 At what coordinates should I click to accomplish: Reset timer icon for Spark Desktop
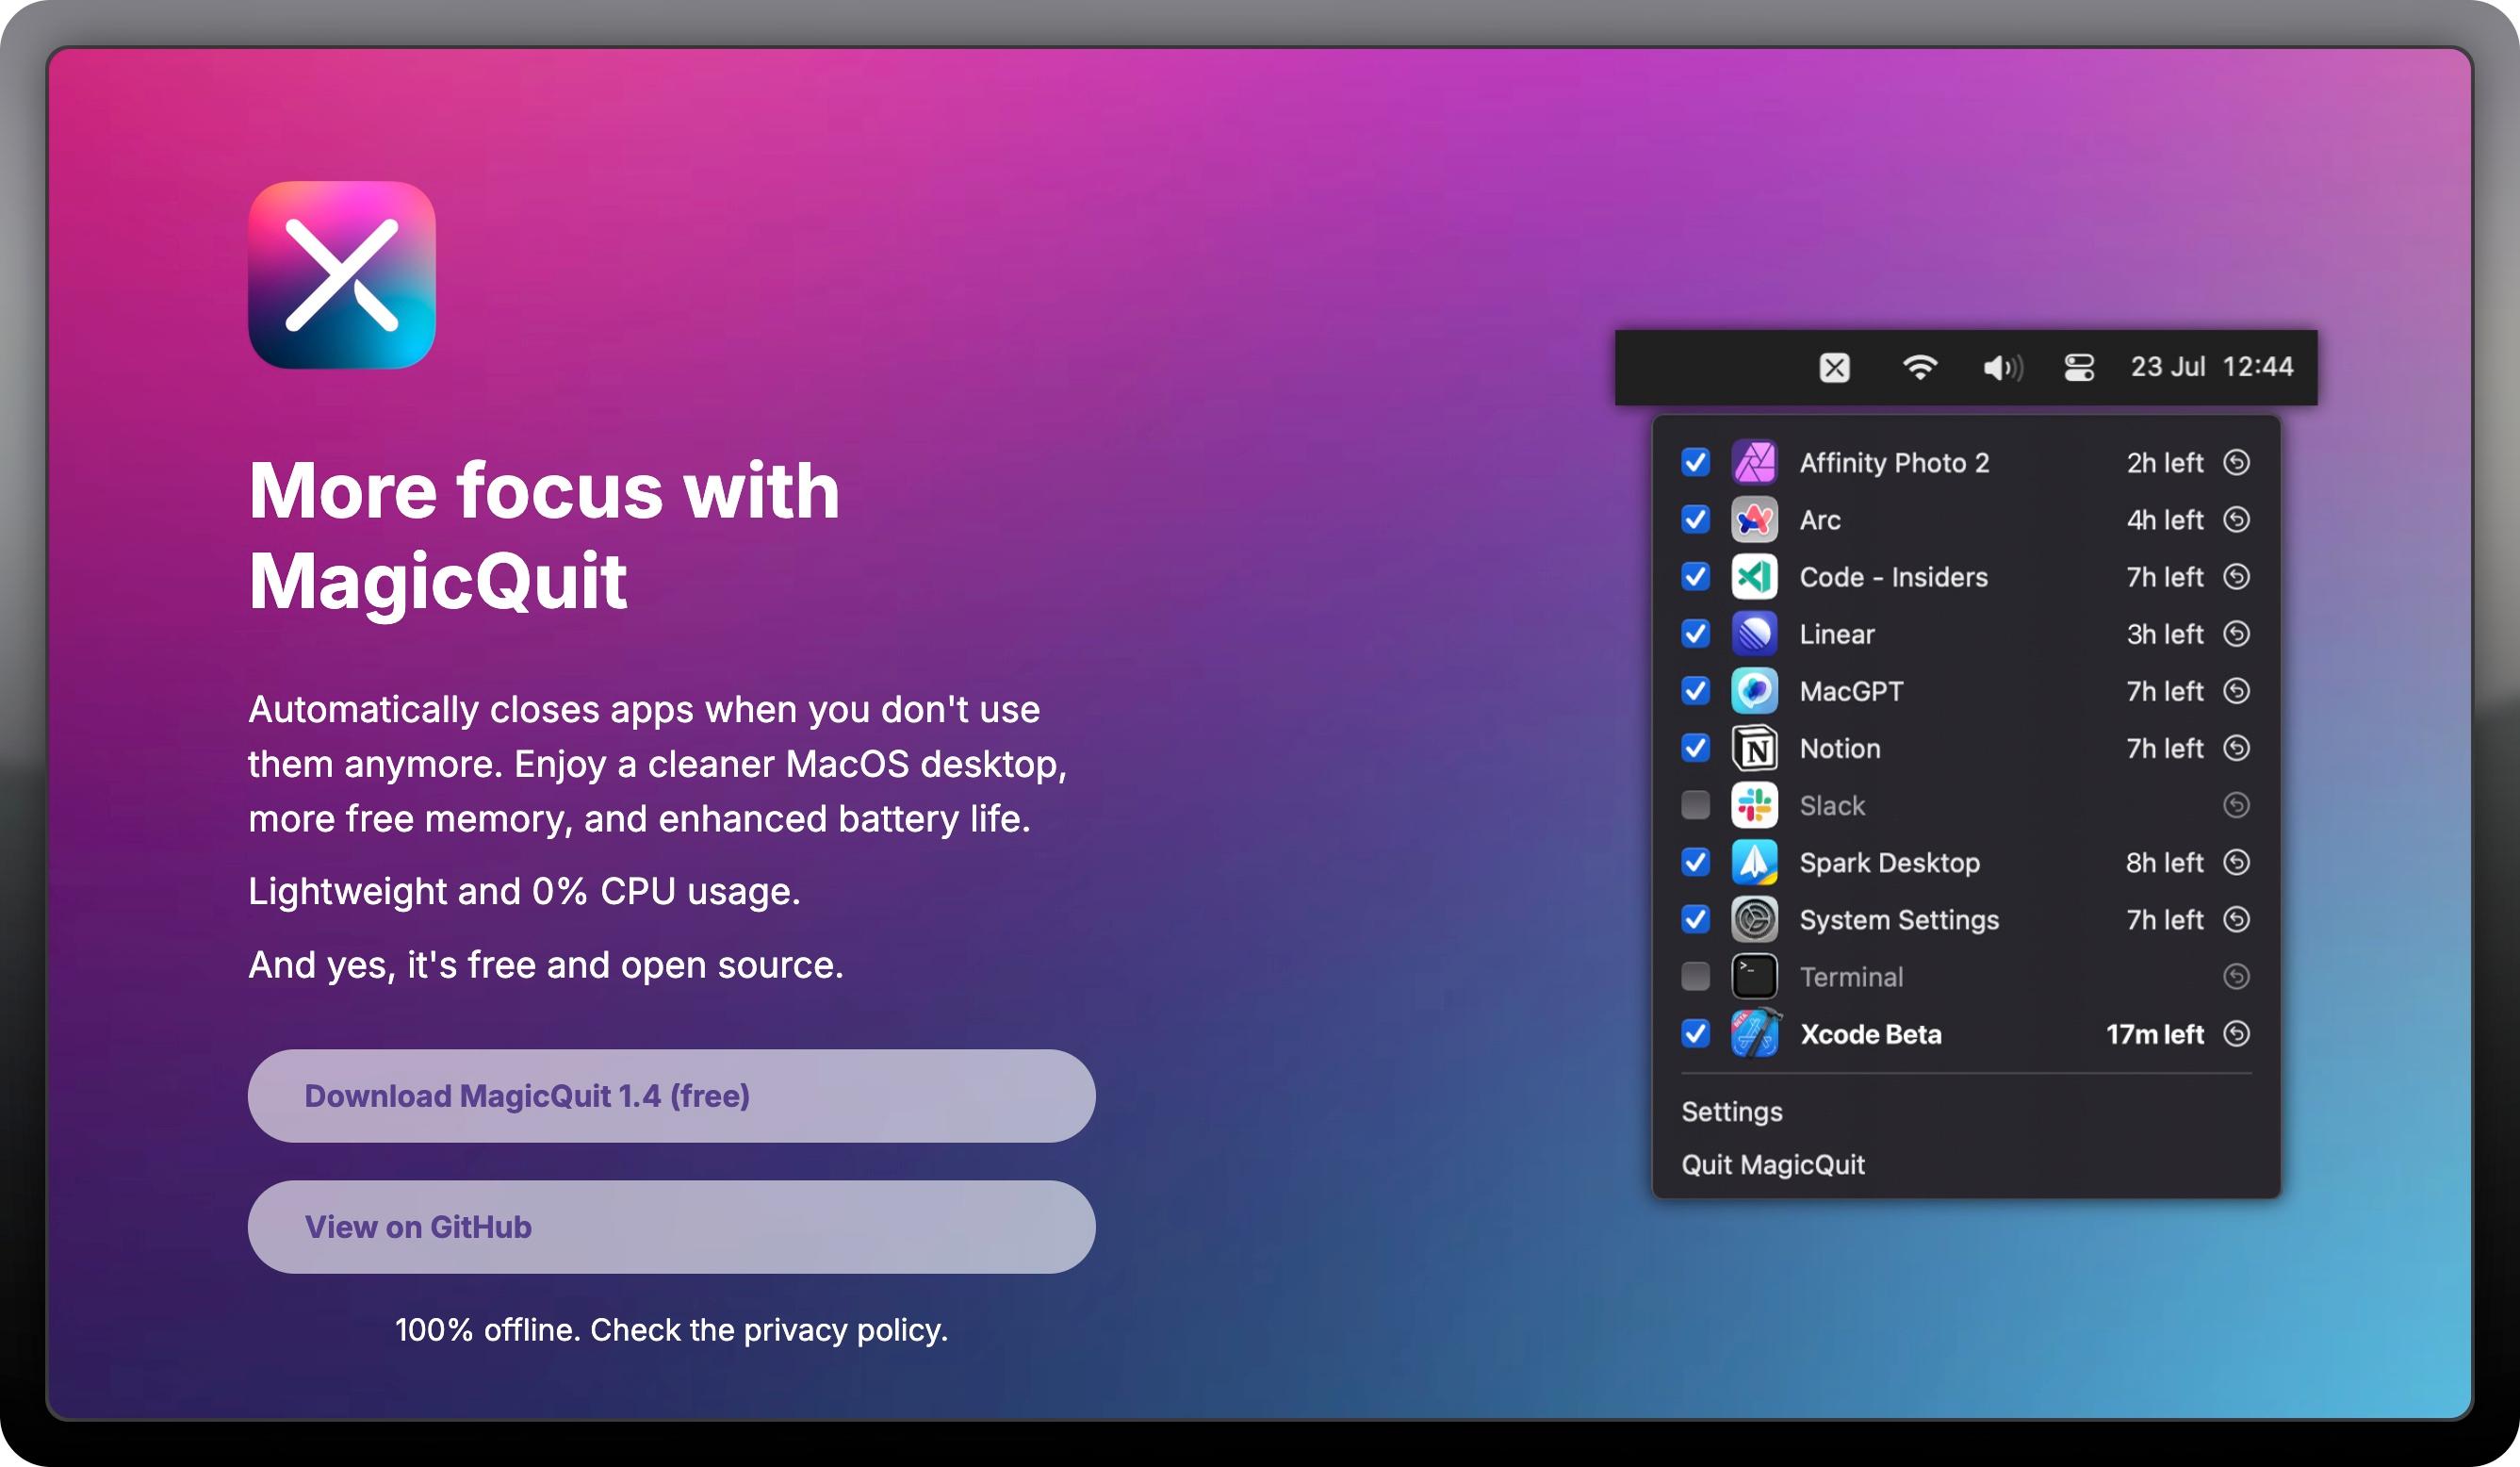[2236, 863]
